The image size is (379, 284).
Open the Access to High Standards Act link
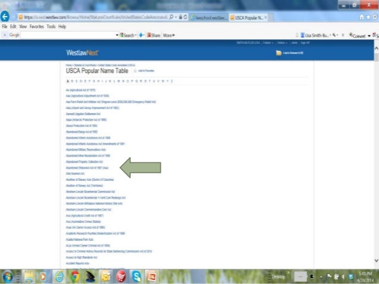(82, 257)
